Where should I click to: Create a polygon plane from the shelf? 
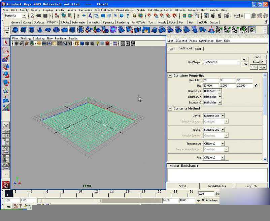click(x=48, y=30)
